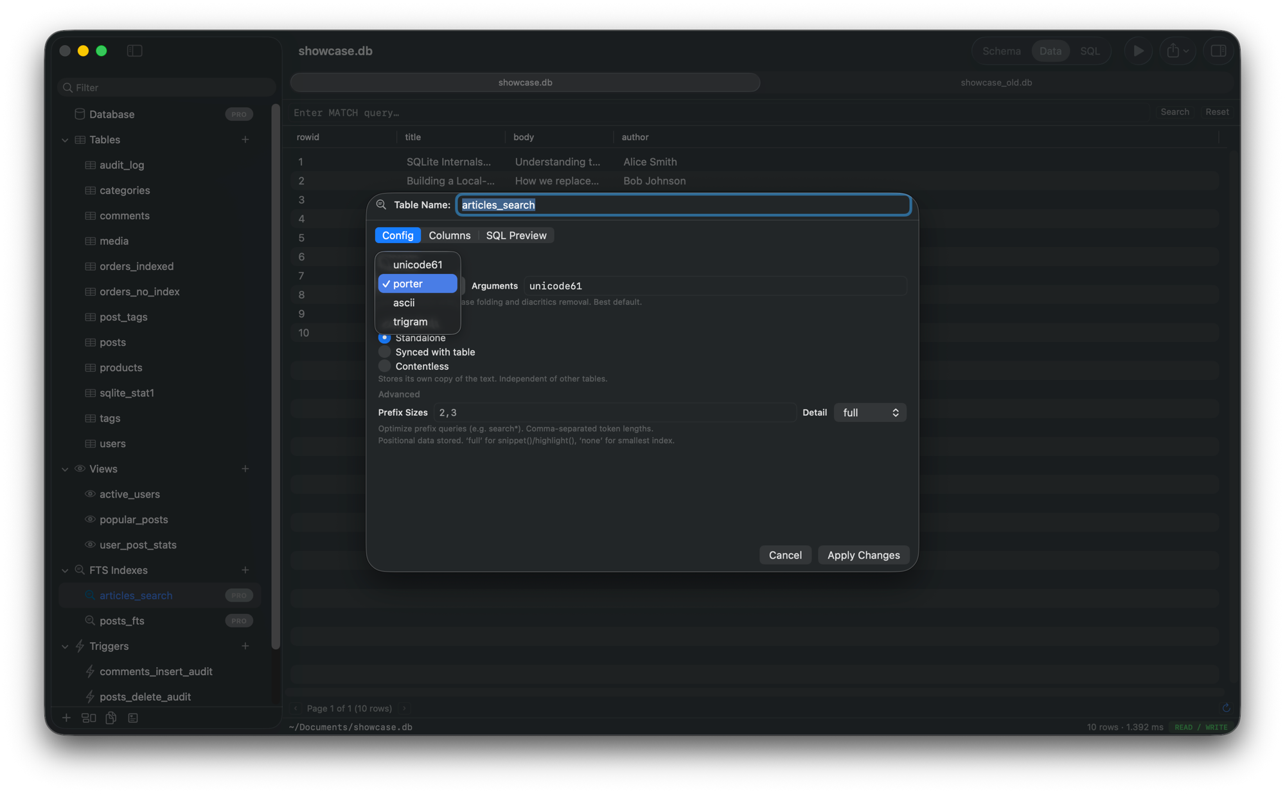Run the query using the play icon
The height and width of the screenshot is (794, 1285).
pyautogui.click(x=1138, y=51)
